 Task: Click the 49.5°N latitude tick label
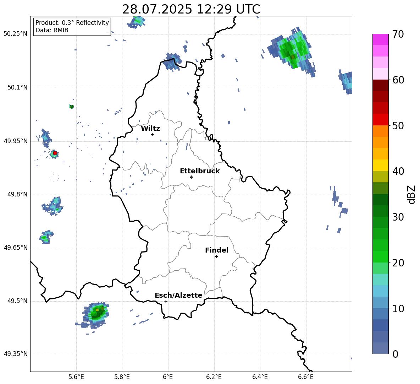pos(17,301)
